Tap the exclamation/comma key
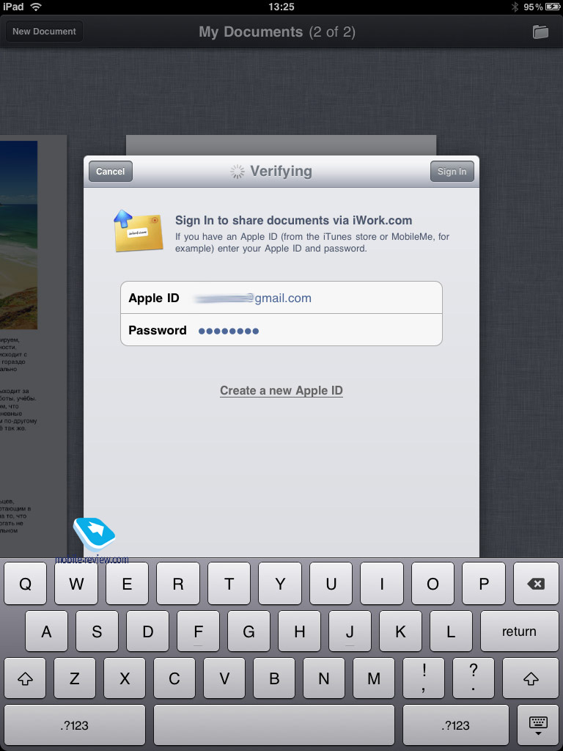Viewport: 563px width, 751px height. [x=424, y=678]
